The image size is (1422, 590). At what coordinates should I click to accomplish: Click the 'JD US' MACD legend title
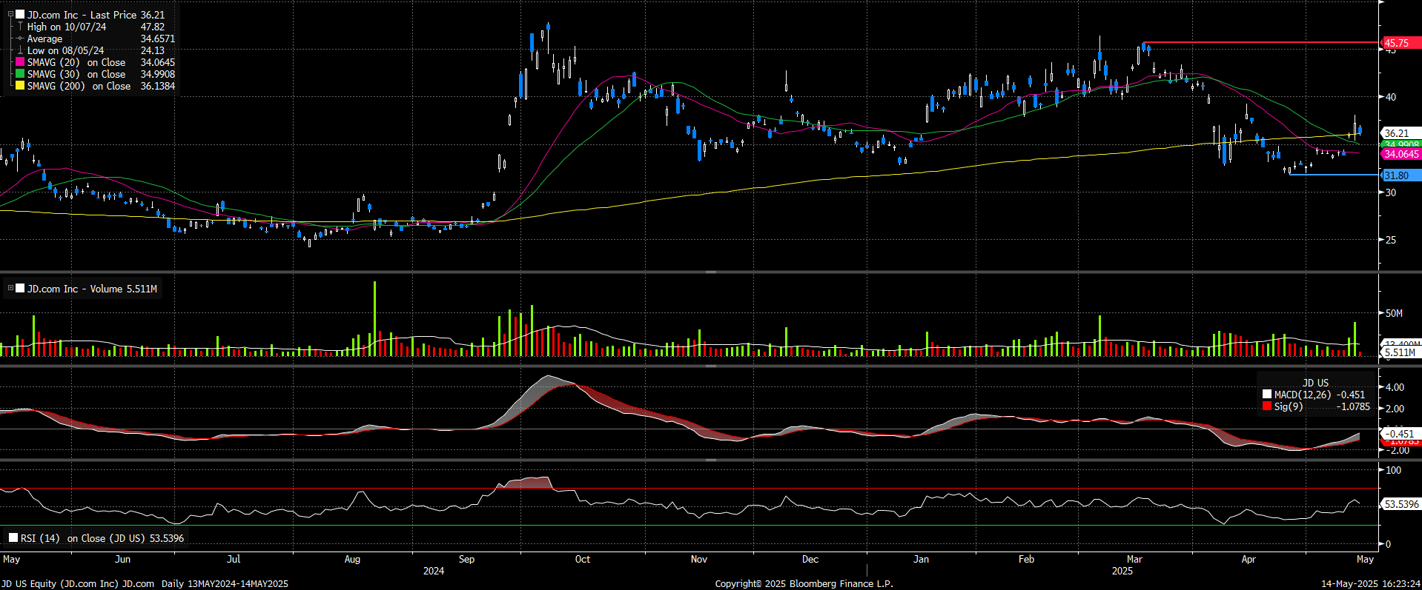point(1316,383)
